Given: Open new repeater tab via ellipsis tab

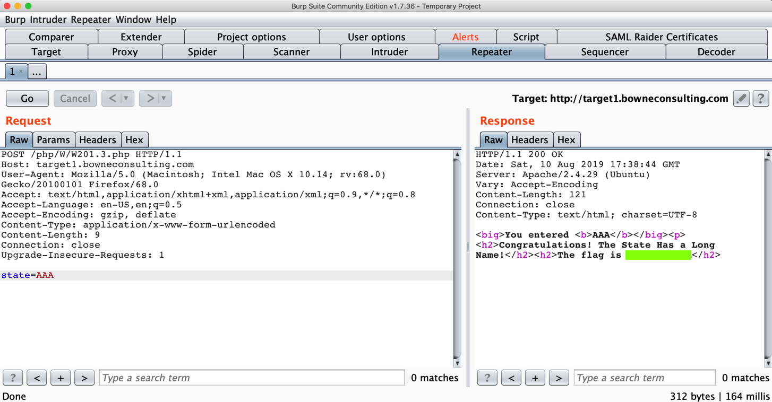Looking at the screenshot, I should pos(37,72).
